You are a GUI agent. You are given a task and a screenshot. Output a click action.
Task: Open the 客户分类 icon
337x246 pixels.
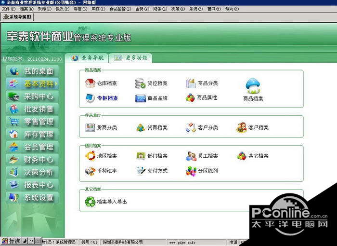[191, 127]
